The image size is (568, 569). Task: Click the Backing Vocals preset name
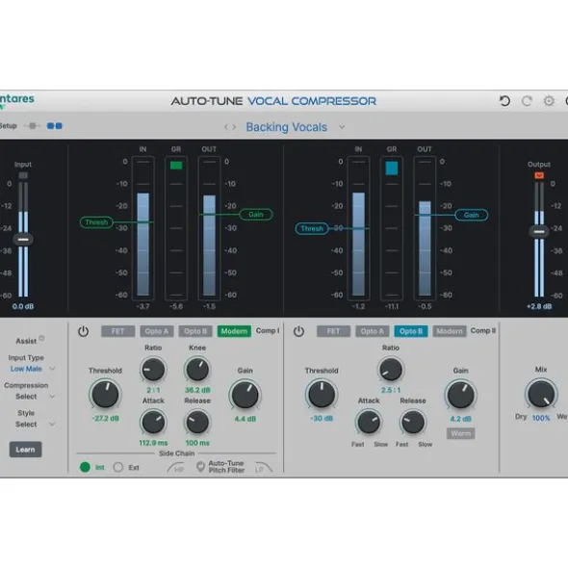pos(287,127)
